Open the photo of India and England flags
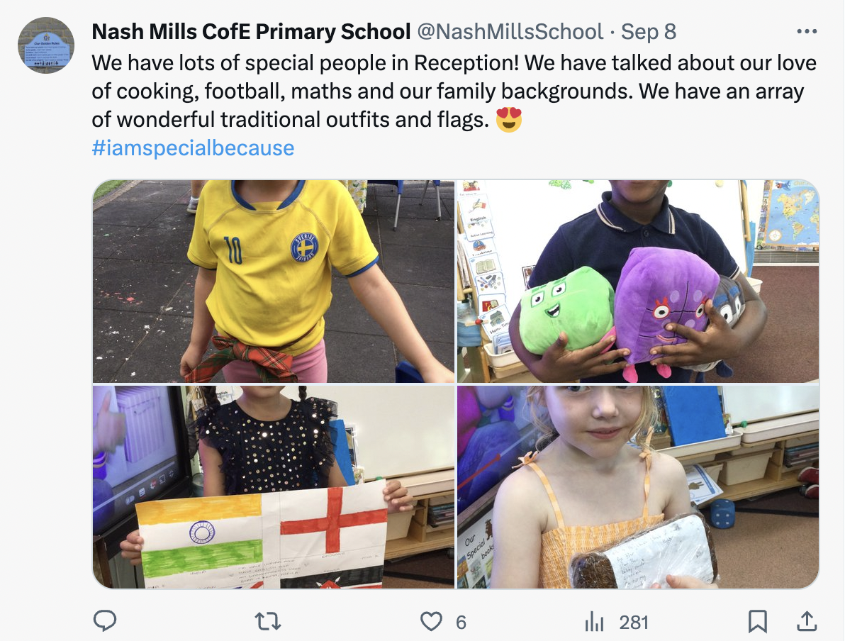Screen dimensions: 845x641 coord(274,487)
